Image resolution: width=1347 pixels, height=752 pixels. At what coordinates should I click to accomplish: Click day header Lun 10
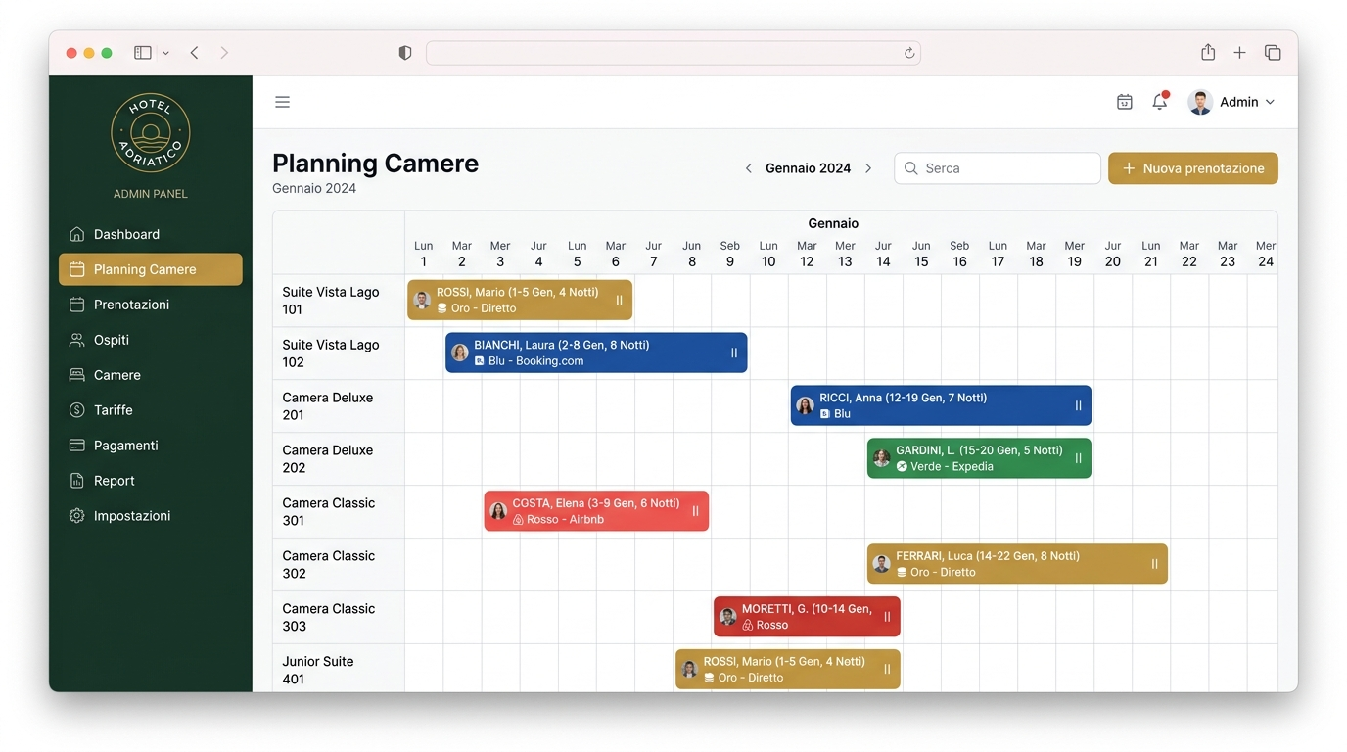point(768,254)
